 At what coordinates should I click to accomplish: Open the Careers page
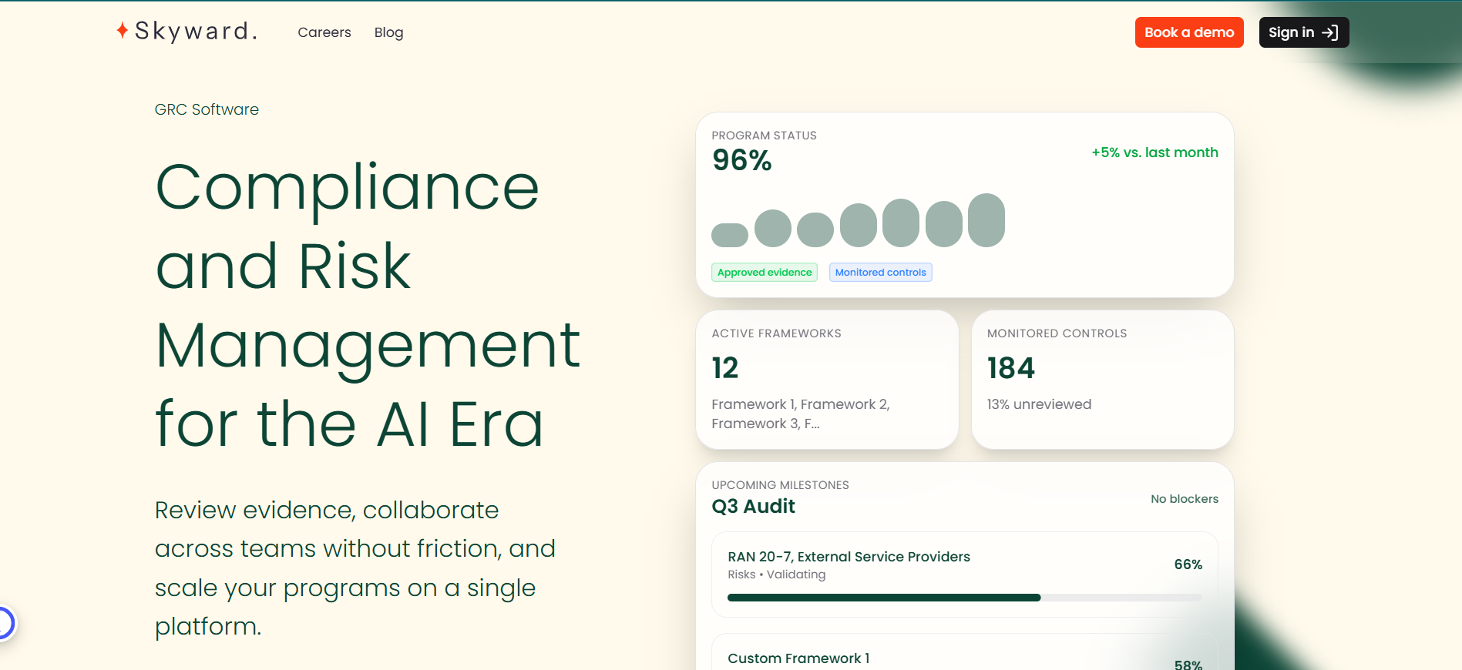pos(324,32)
